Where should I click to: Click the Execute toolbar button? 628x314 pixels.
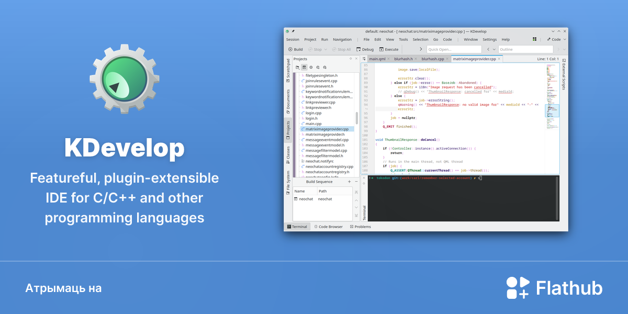coord(389,49)
